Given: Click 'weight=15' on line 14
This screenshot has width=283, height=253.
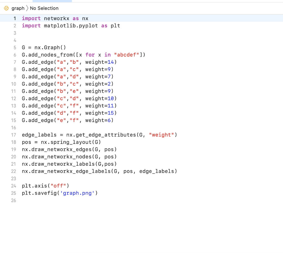Looking at the screenshot, I should [x=99, y=113].
